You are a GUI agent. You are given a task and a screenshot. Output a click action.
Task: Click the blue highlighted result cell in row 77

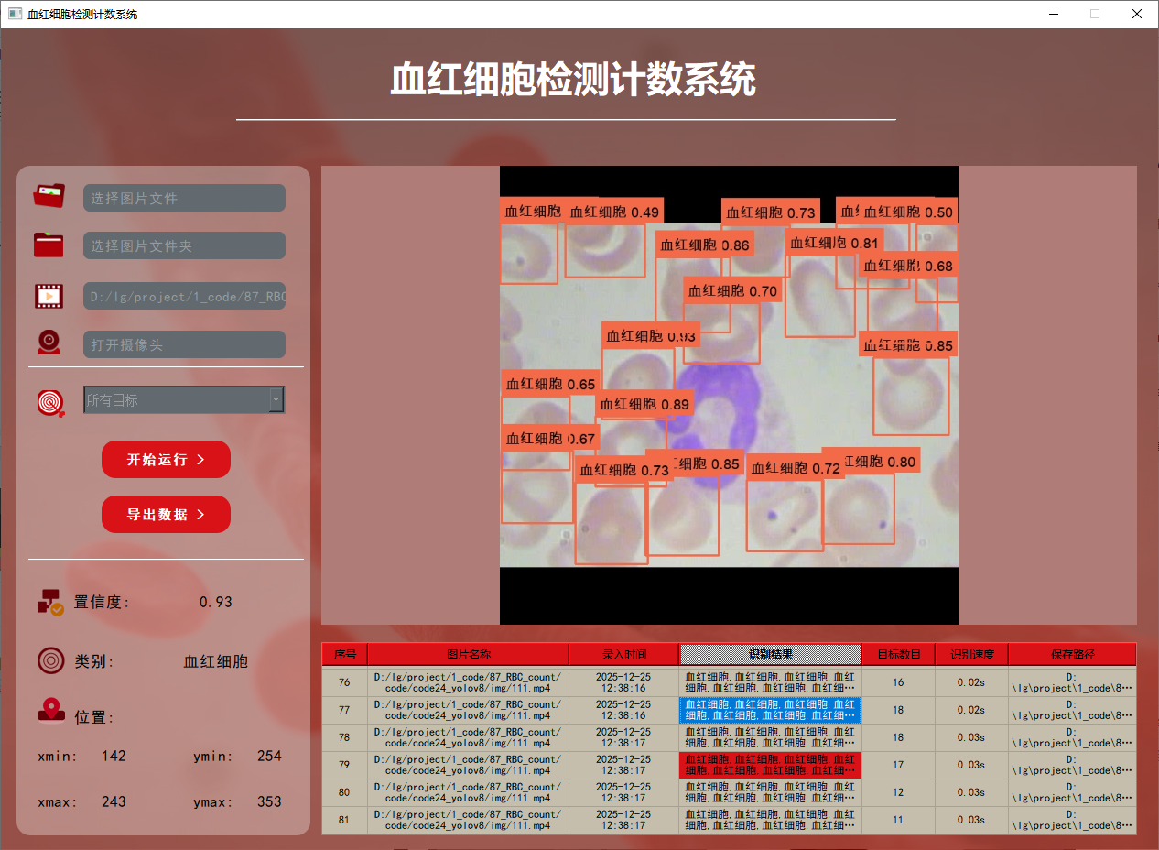click(x=770, y=710)
